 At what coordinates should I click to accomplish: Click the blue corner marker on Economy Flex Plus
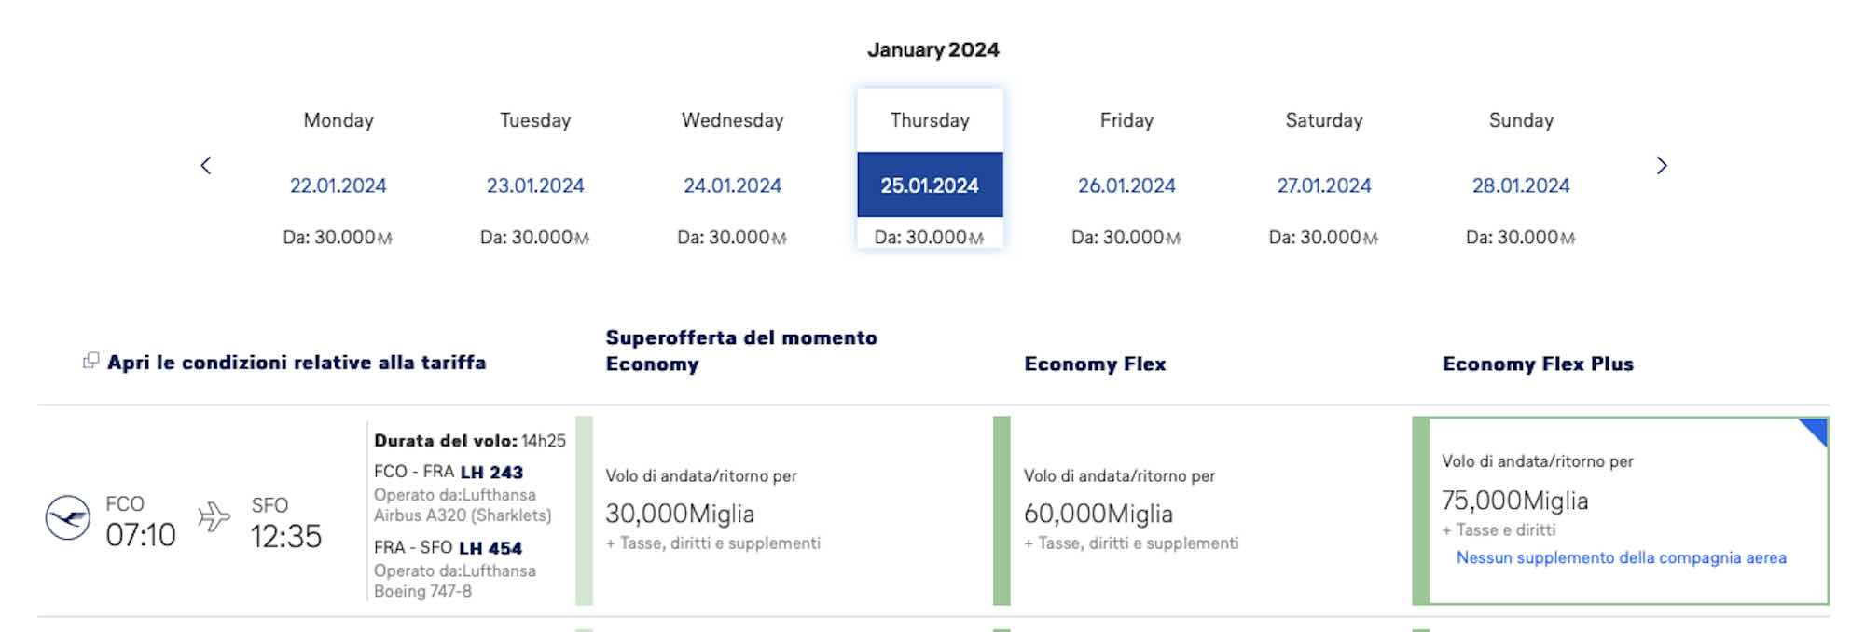point(1816,430)
